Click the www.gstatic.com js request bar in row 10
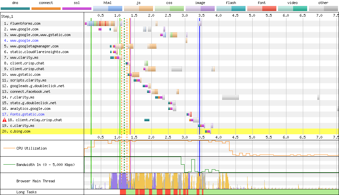 pyautogui.click(x=135, y=74)
